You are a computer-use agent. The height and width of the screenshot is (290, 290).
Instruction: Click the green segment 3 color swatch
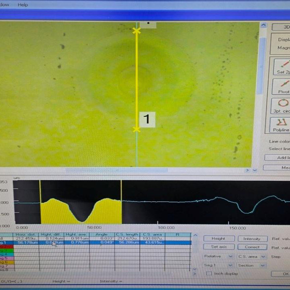coord(6,250)
